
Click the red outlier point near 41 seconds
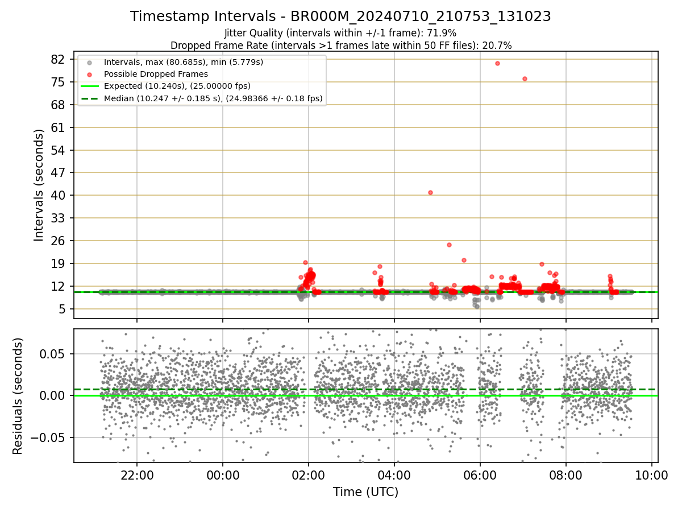click(430, 192)
